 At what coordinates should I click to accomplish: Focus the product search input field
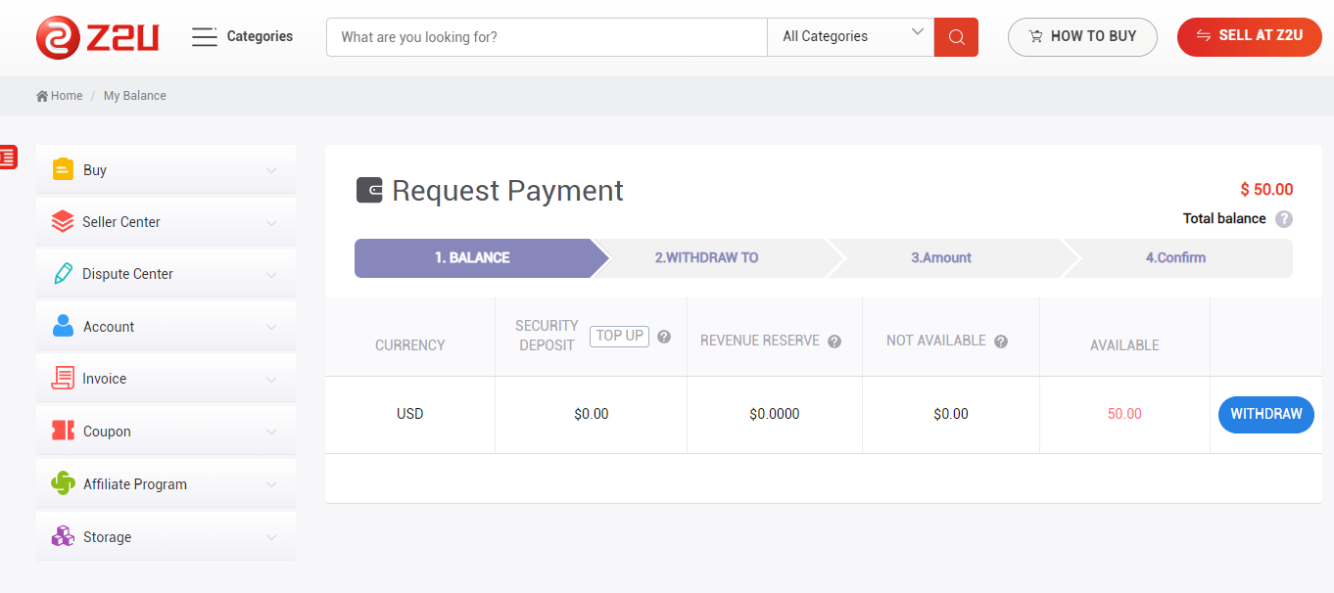point(547,37)
